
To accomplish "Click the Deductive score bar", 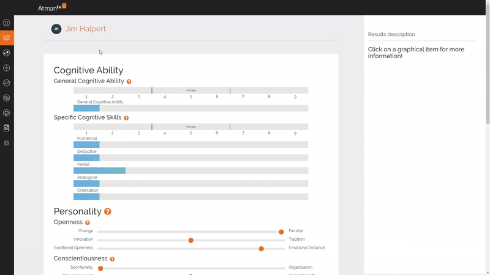I will (x=86, y=158).
